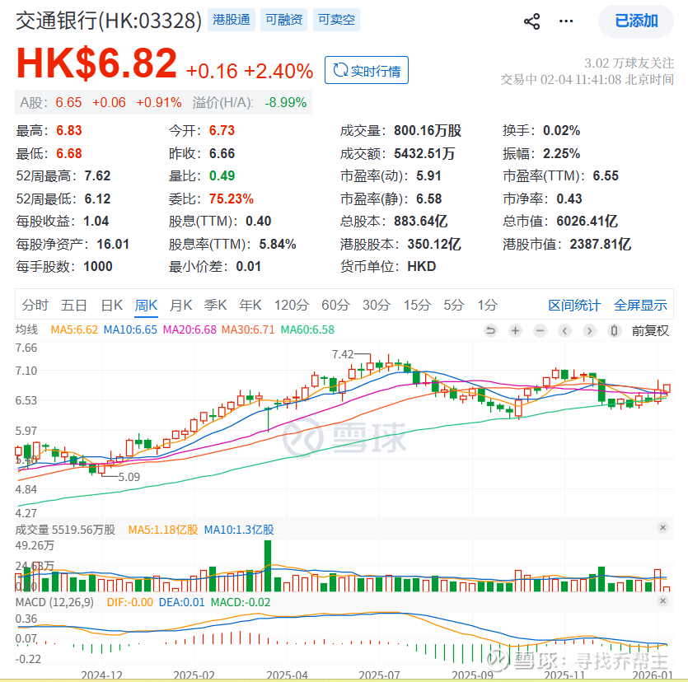
Task: Switch to the 月K chart tab
Action: point(180,305)
